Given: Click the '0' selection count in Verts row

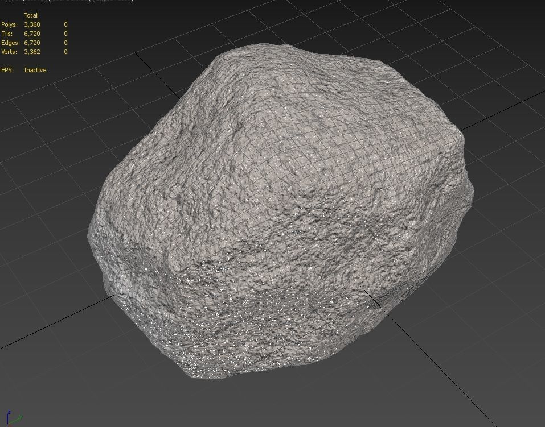Looking at the screenshot, I should [x=65, y=52].
